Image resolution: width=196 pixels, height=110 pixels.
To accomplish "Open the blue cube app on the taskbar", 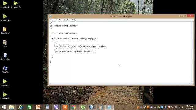I will (92, 107).
